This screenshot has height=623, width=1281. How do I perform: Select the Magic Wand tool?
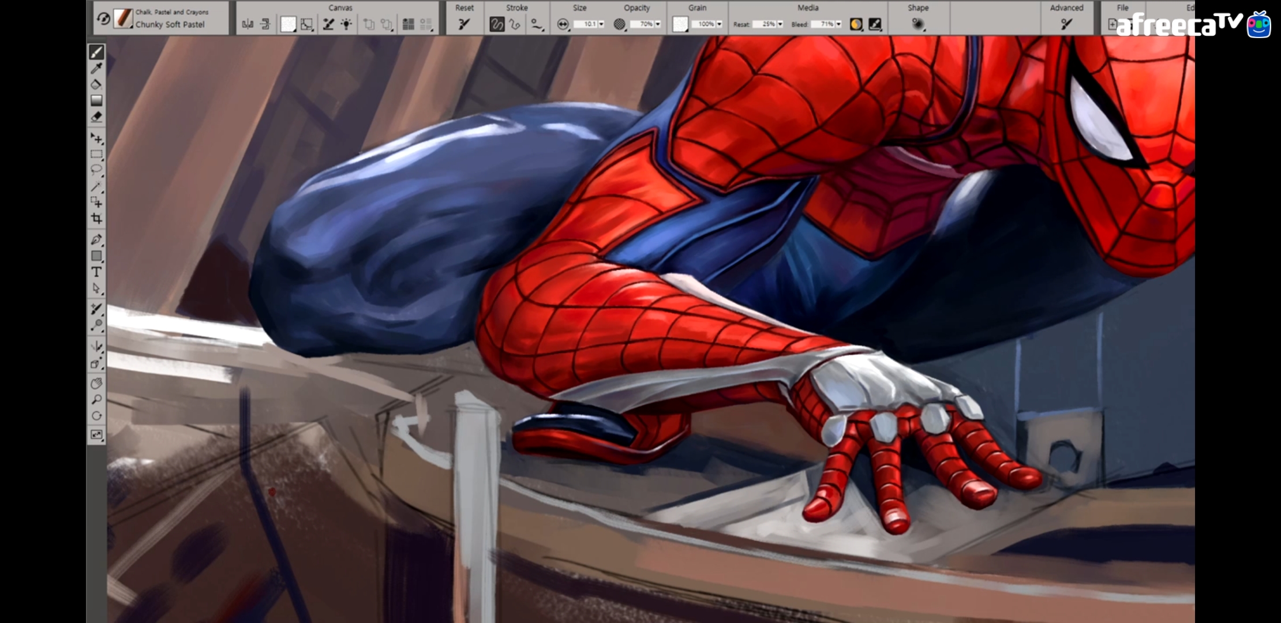(x=96, y=186)
